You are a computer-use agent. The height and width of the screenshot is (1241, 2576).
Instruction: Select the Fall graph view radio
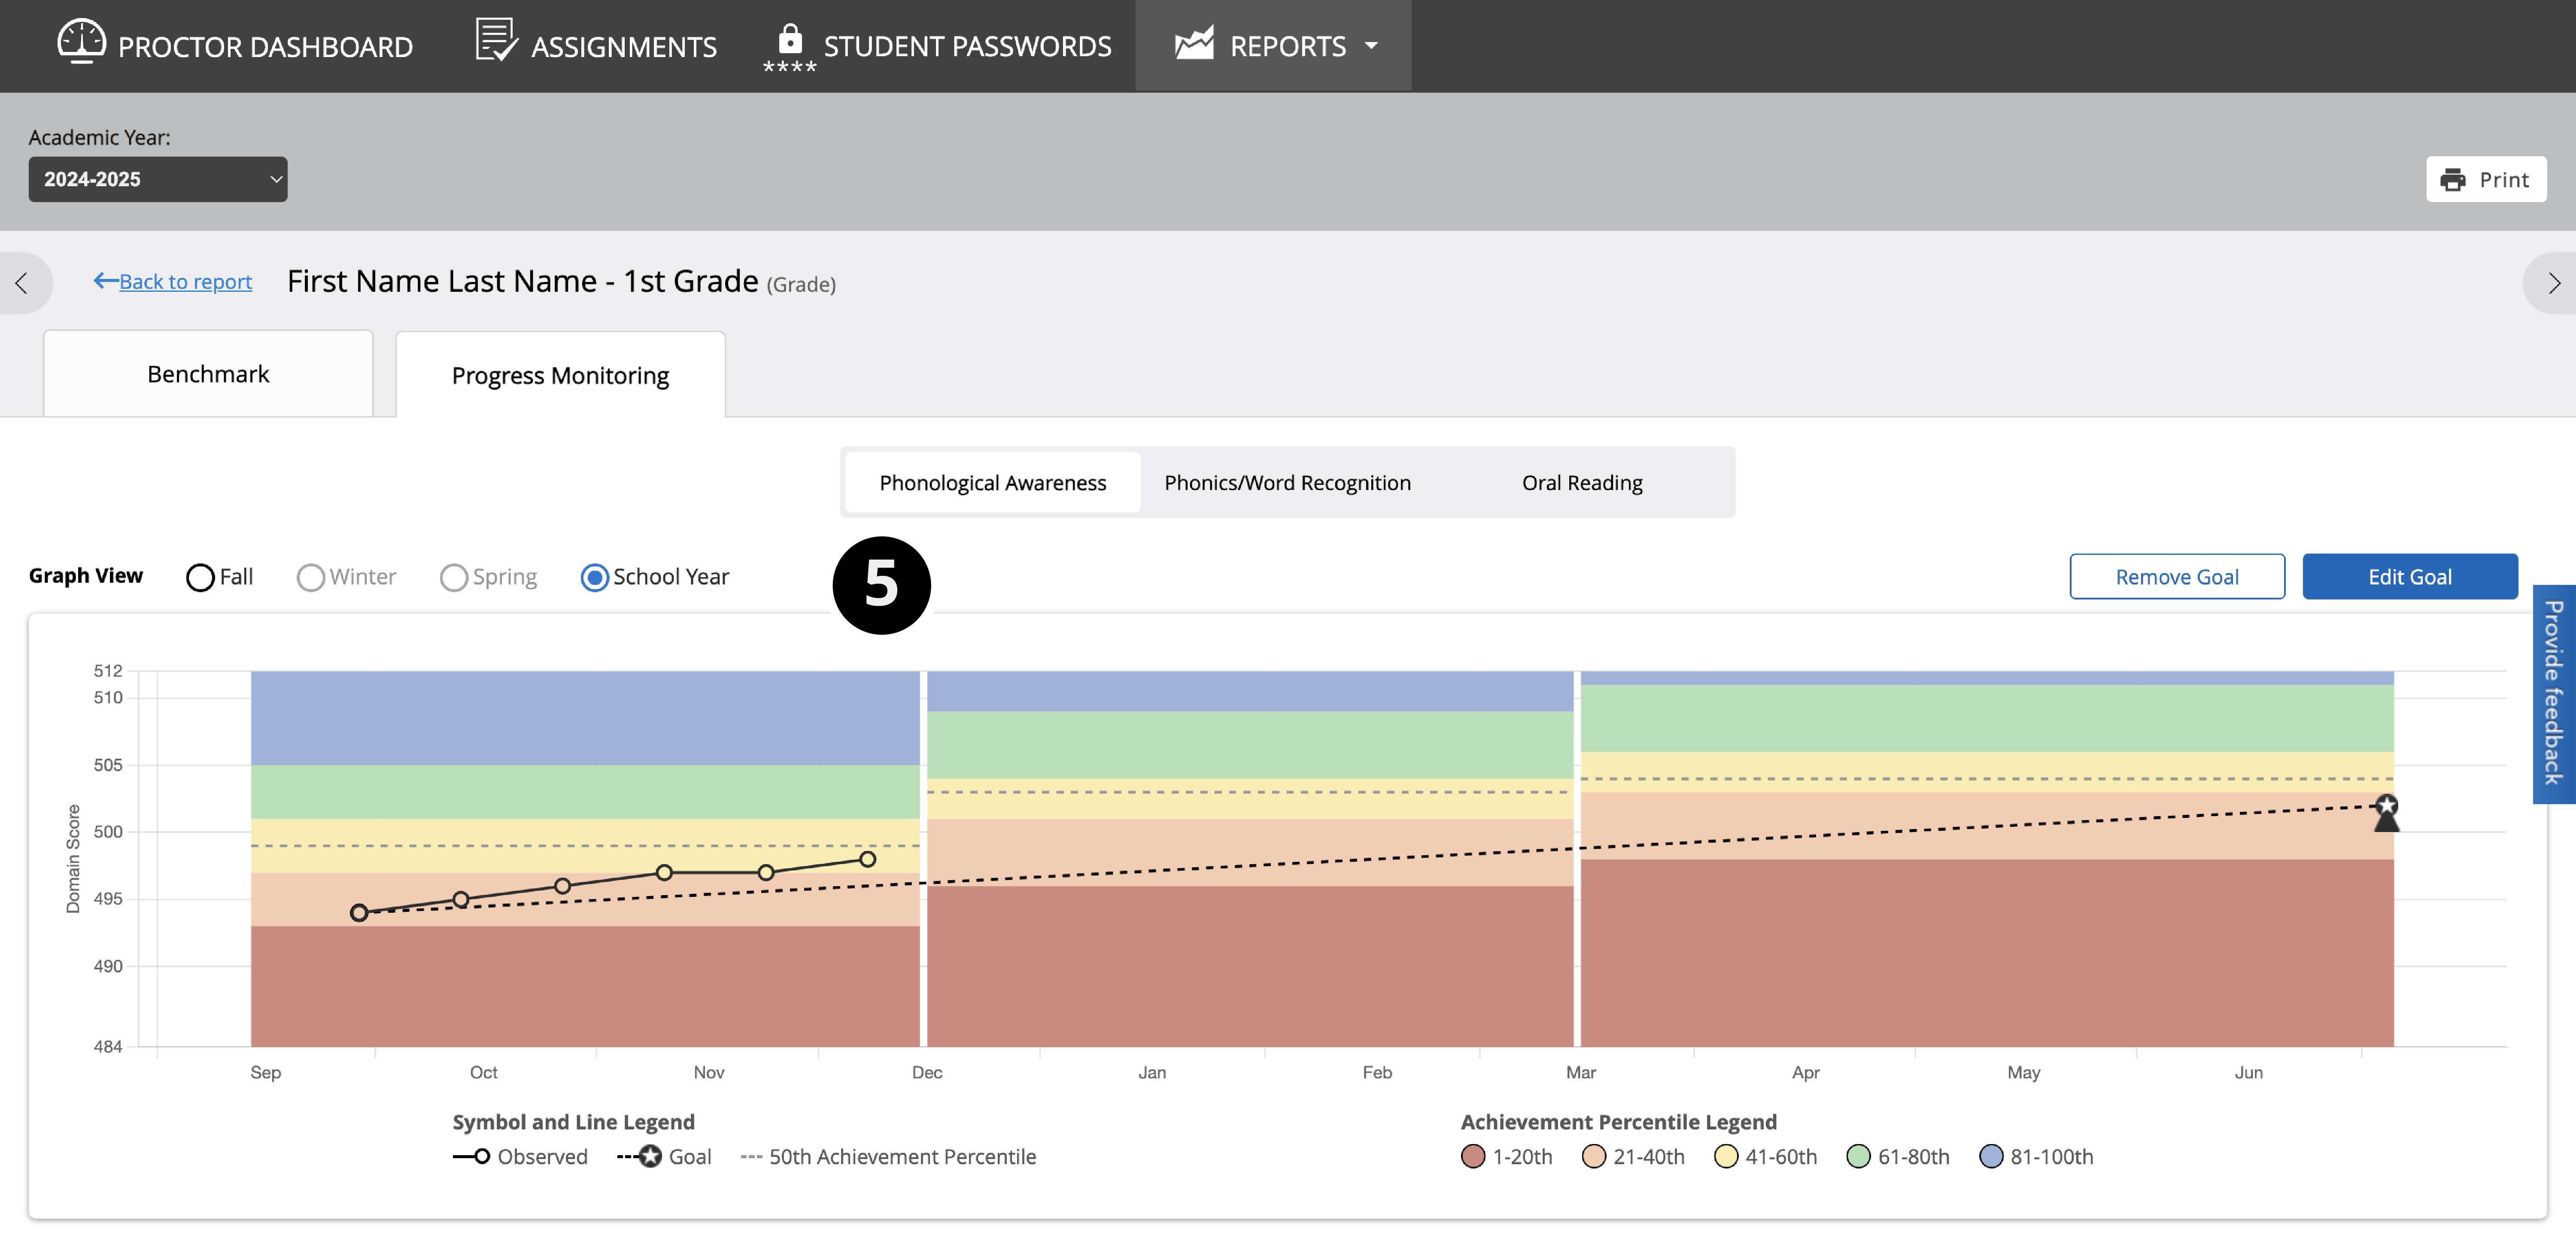click(200, 578)
